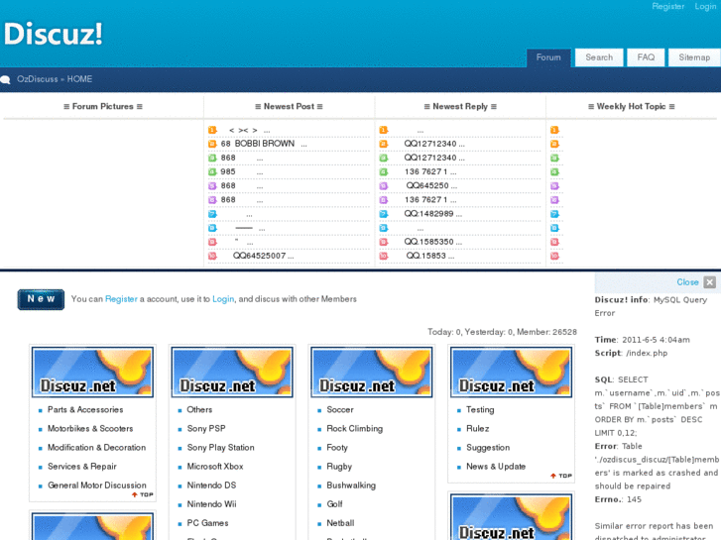This screenshot has height=540, width=721.
Task: Open newest reply 136 7627 1 with green icon
Action: (x=430, y=171)
